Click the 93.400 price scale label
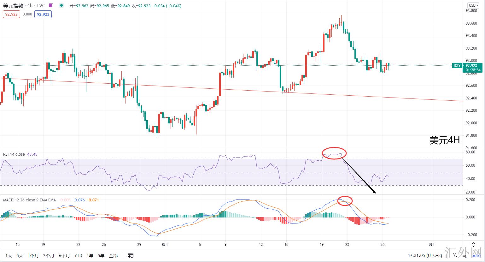 pos(471,36)
